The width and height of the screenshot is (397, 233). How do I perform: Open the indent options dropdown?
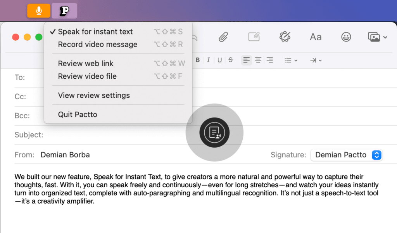316,60
